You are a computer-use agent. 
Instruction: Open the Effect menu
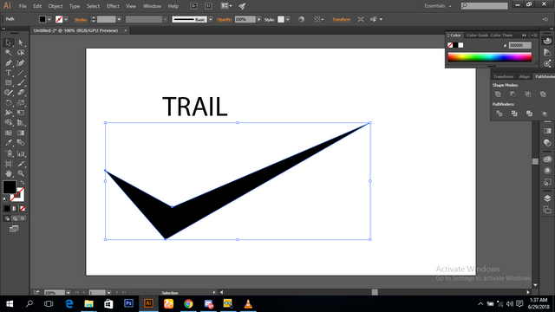point(113,6)
